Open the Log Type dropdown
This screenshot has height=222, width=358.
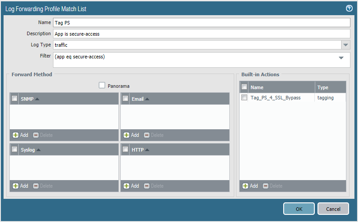click(346, 45)
